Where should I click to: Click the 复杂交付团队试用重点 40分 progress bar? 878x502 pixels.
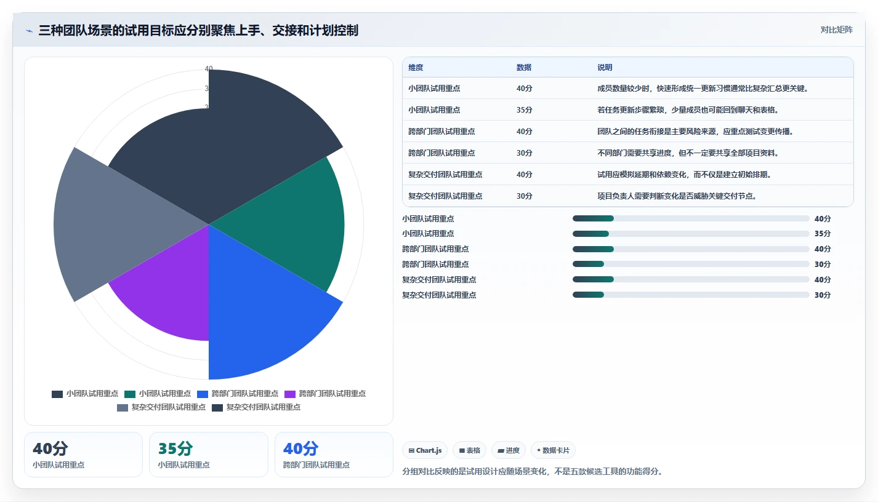tap(691, 279)
